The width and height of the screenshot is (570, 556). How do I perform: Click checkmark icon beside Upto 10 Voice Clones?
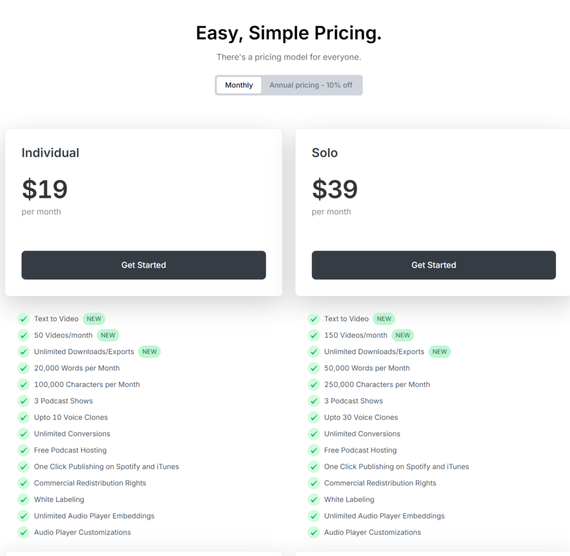[23, 417]
